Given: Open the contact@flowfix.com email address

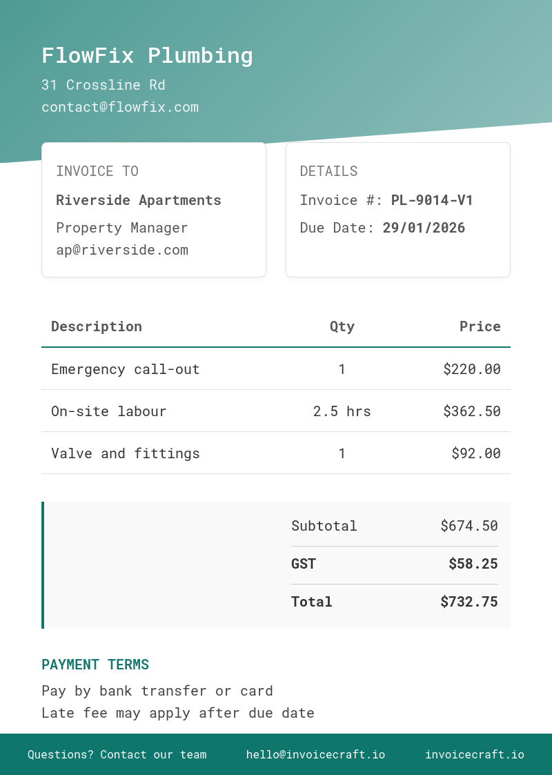Looking at the screenshot, I should pyautogui.click(x=120, y=107).
